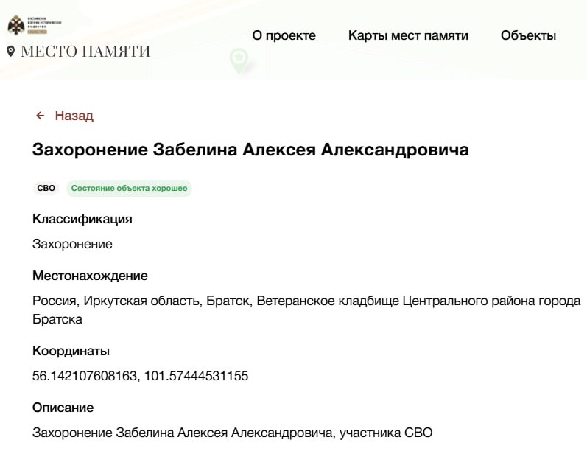
Task: Click the coordinates value 56.142107608163
Action: (x=85, y=376)
